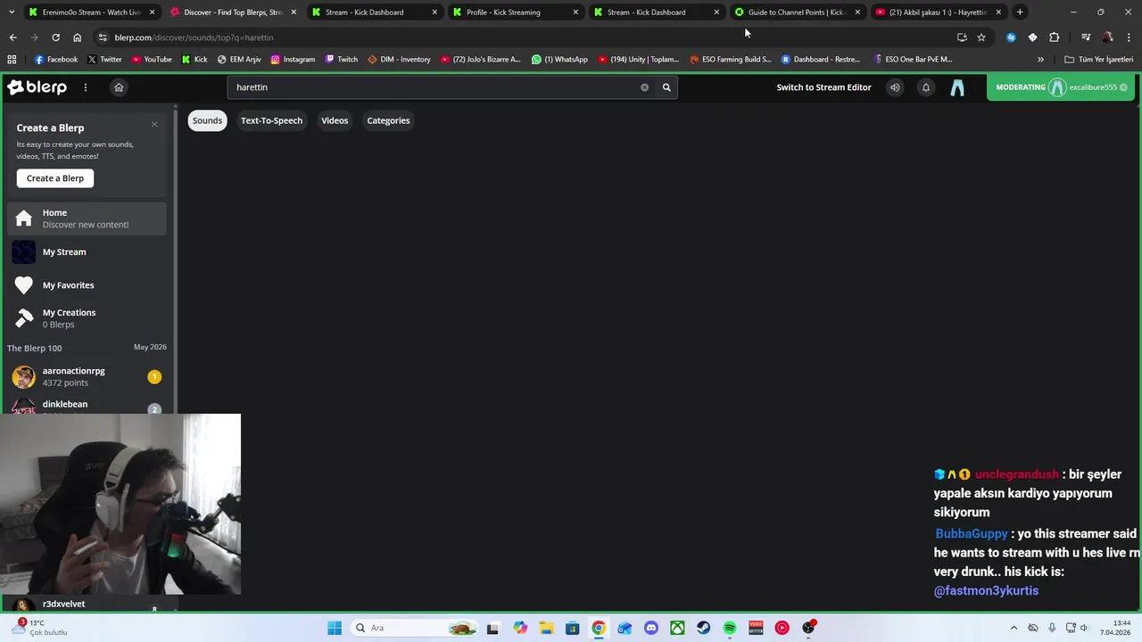Open a new browser tab

[x=1020, y=12]
